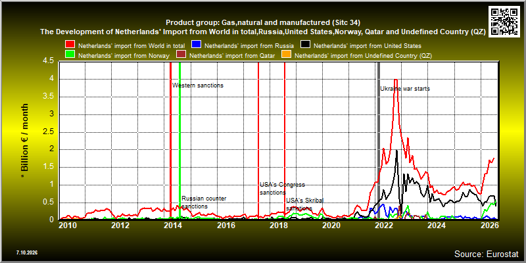Click the 2.5 y-axis label
Image resolution: width=526 pixels, height=263 pixels.
47,132
